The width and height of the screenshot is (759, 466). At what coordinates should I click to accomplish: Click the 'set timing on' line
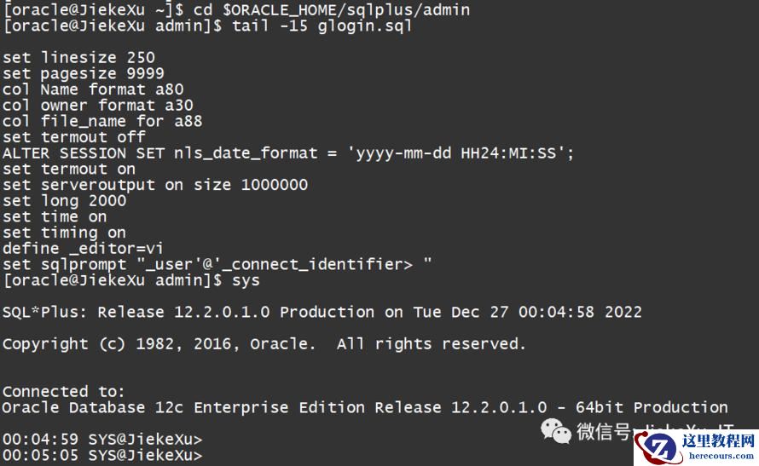(x=64, y=233)
